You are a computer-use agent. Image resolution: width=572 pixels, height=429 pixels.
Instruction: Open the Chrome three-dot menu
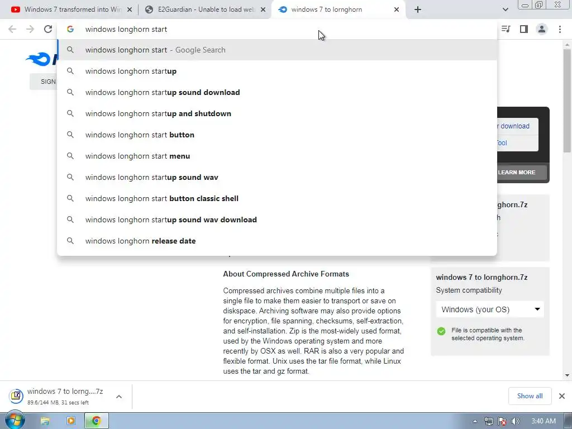click(x=560, y=29)
